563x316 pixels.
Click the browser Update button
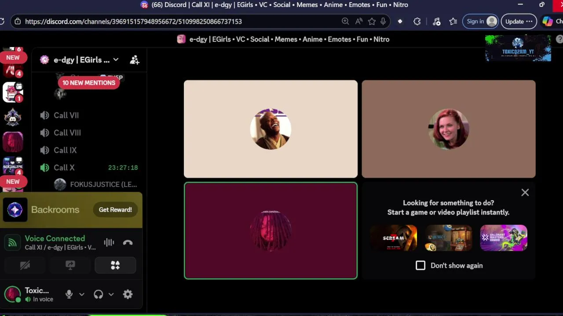(x=519, y=22)
